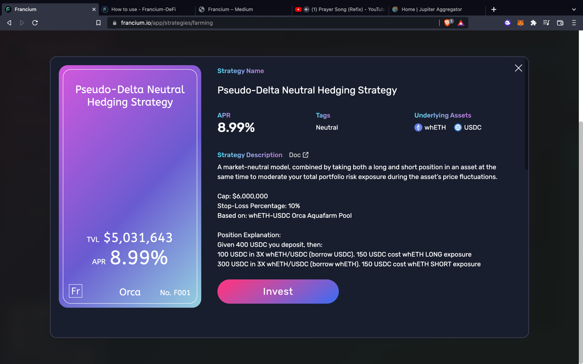Open Brave Rewards triangle icon
The image size is (583, 364).
[x=461, y=23]
